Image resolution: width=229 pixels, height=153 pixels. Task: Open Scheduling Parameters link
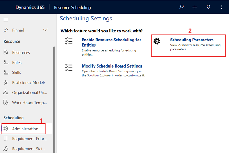coord(192,40)
